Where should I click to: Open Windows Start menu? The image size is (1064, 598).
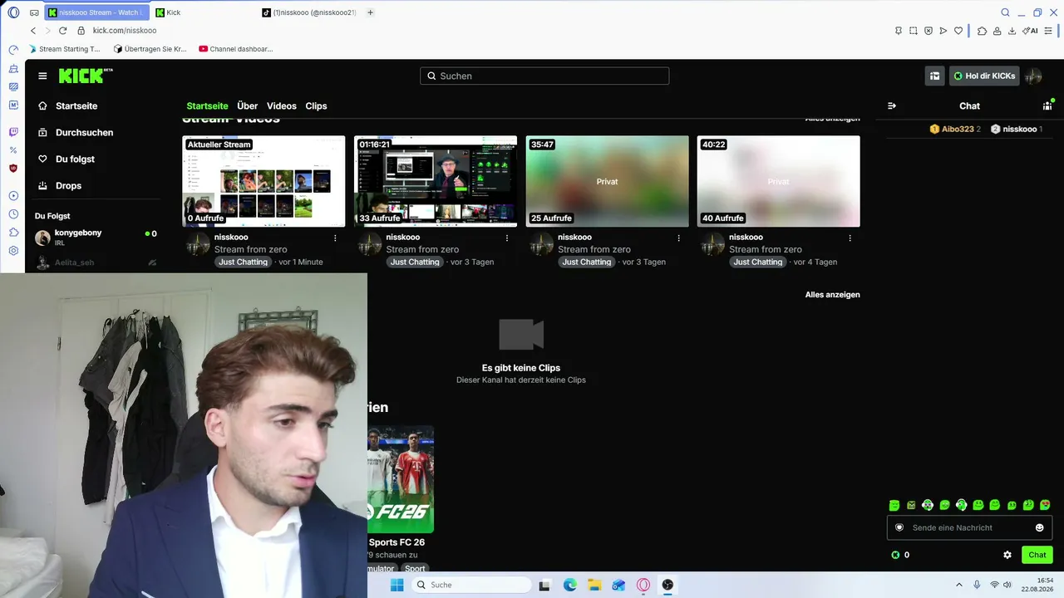click(x=397, y=585)
